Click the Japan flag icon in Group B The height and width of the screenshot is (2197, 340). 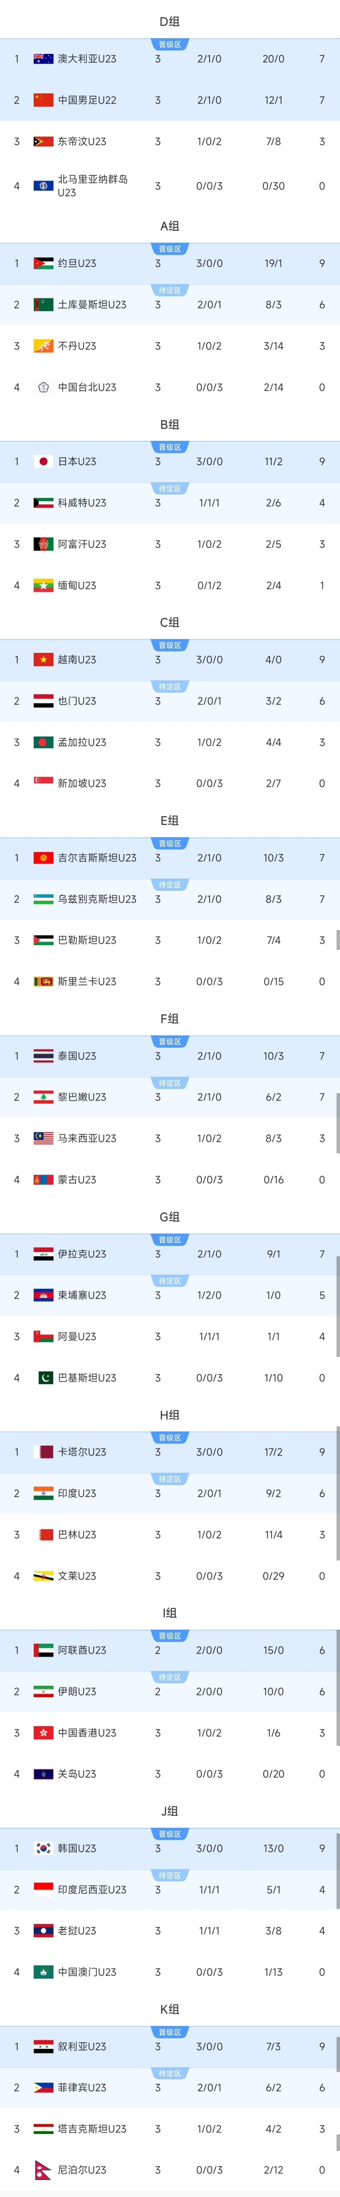click(42, 460)
